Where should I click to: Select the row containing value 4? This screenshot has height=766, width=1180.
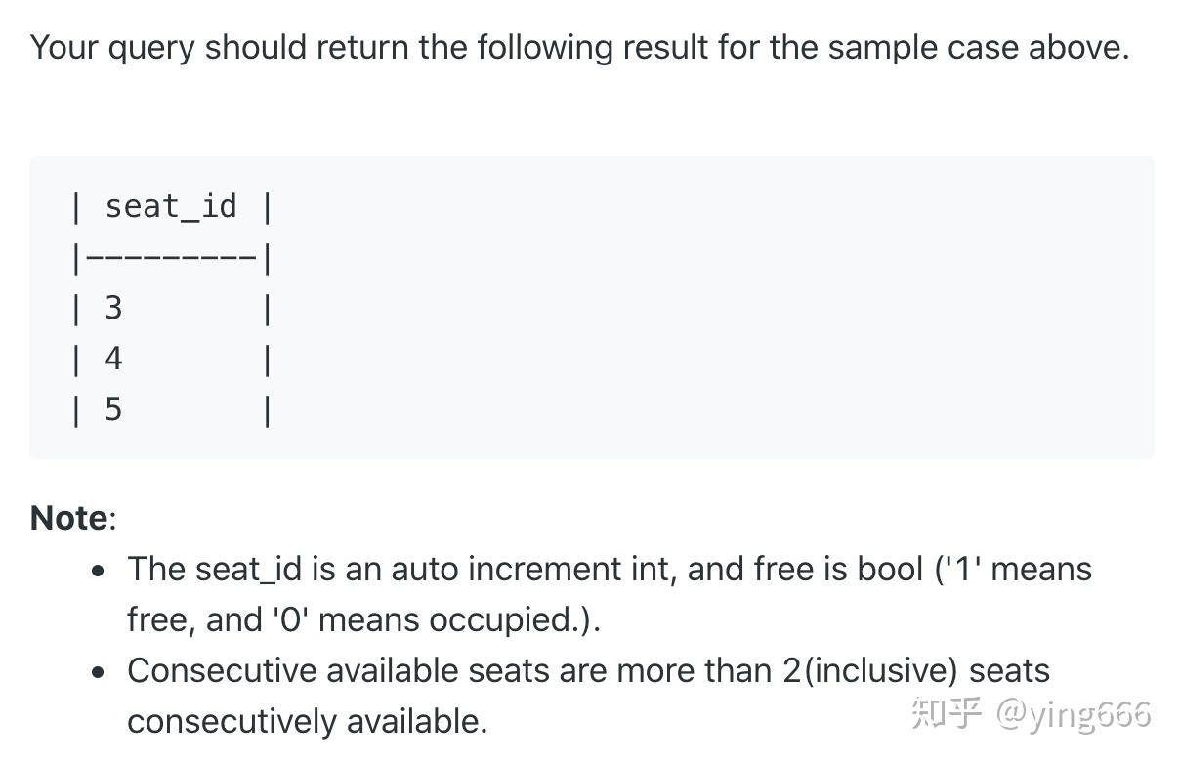(x=171, y=359)
